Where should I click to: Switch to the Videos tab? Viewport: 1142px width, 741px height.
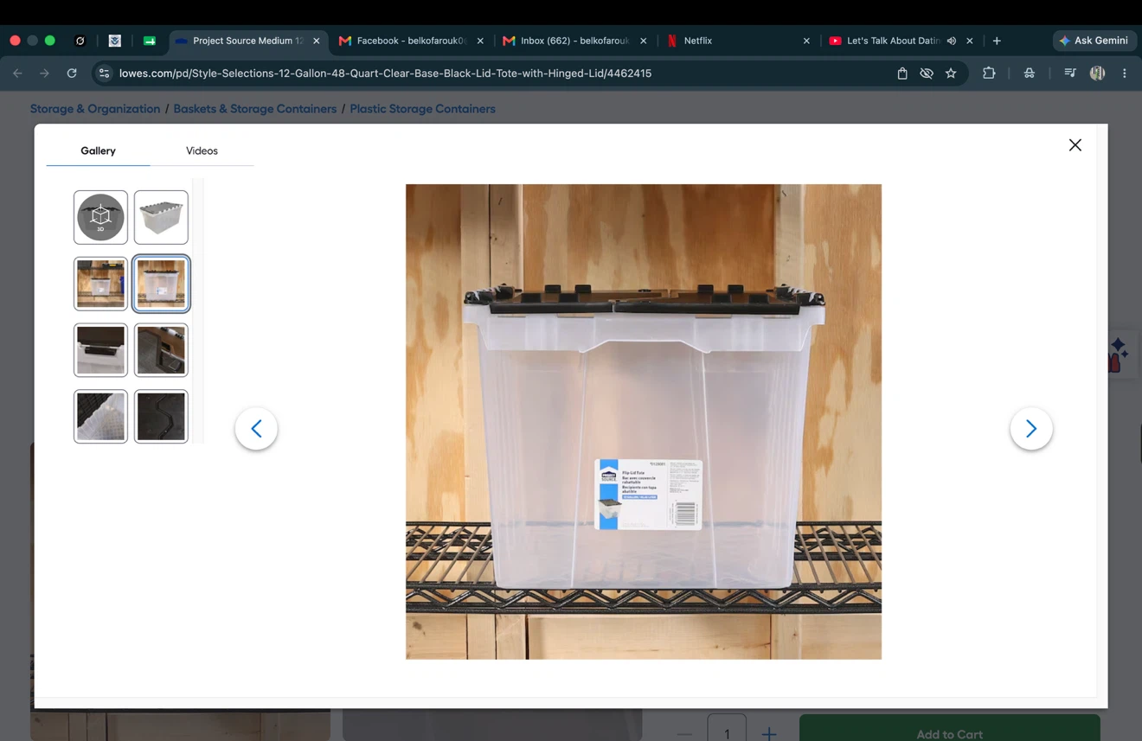tap(202, 150)
